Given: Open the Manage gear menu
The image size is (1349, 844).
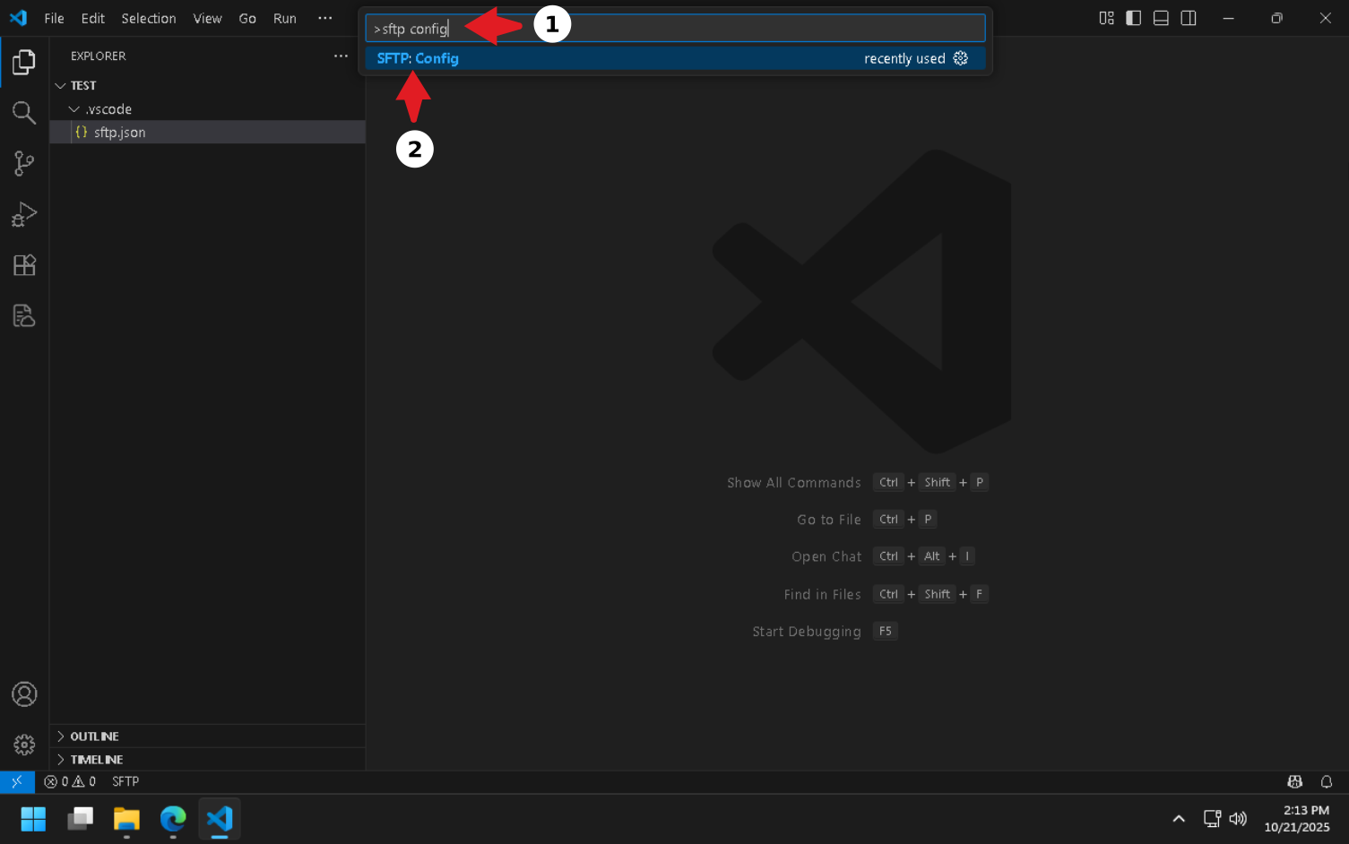Looking at the screenshot, I should pyautogui.click(x=24, y=745).
